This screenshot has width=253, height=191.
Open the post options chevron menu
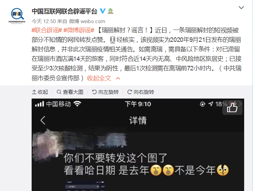click(241, 7)
